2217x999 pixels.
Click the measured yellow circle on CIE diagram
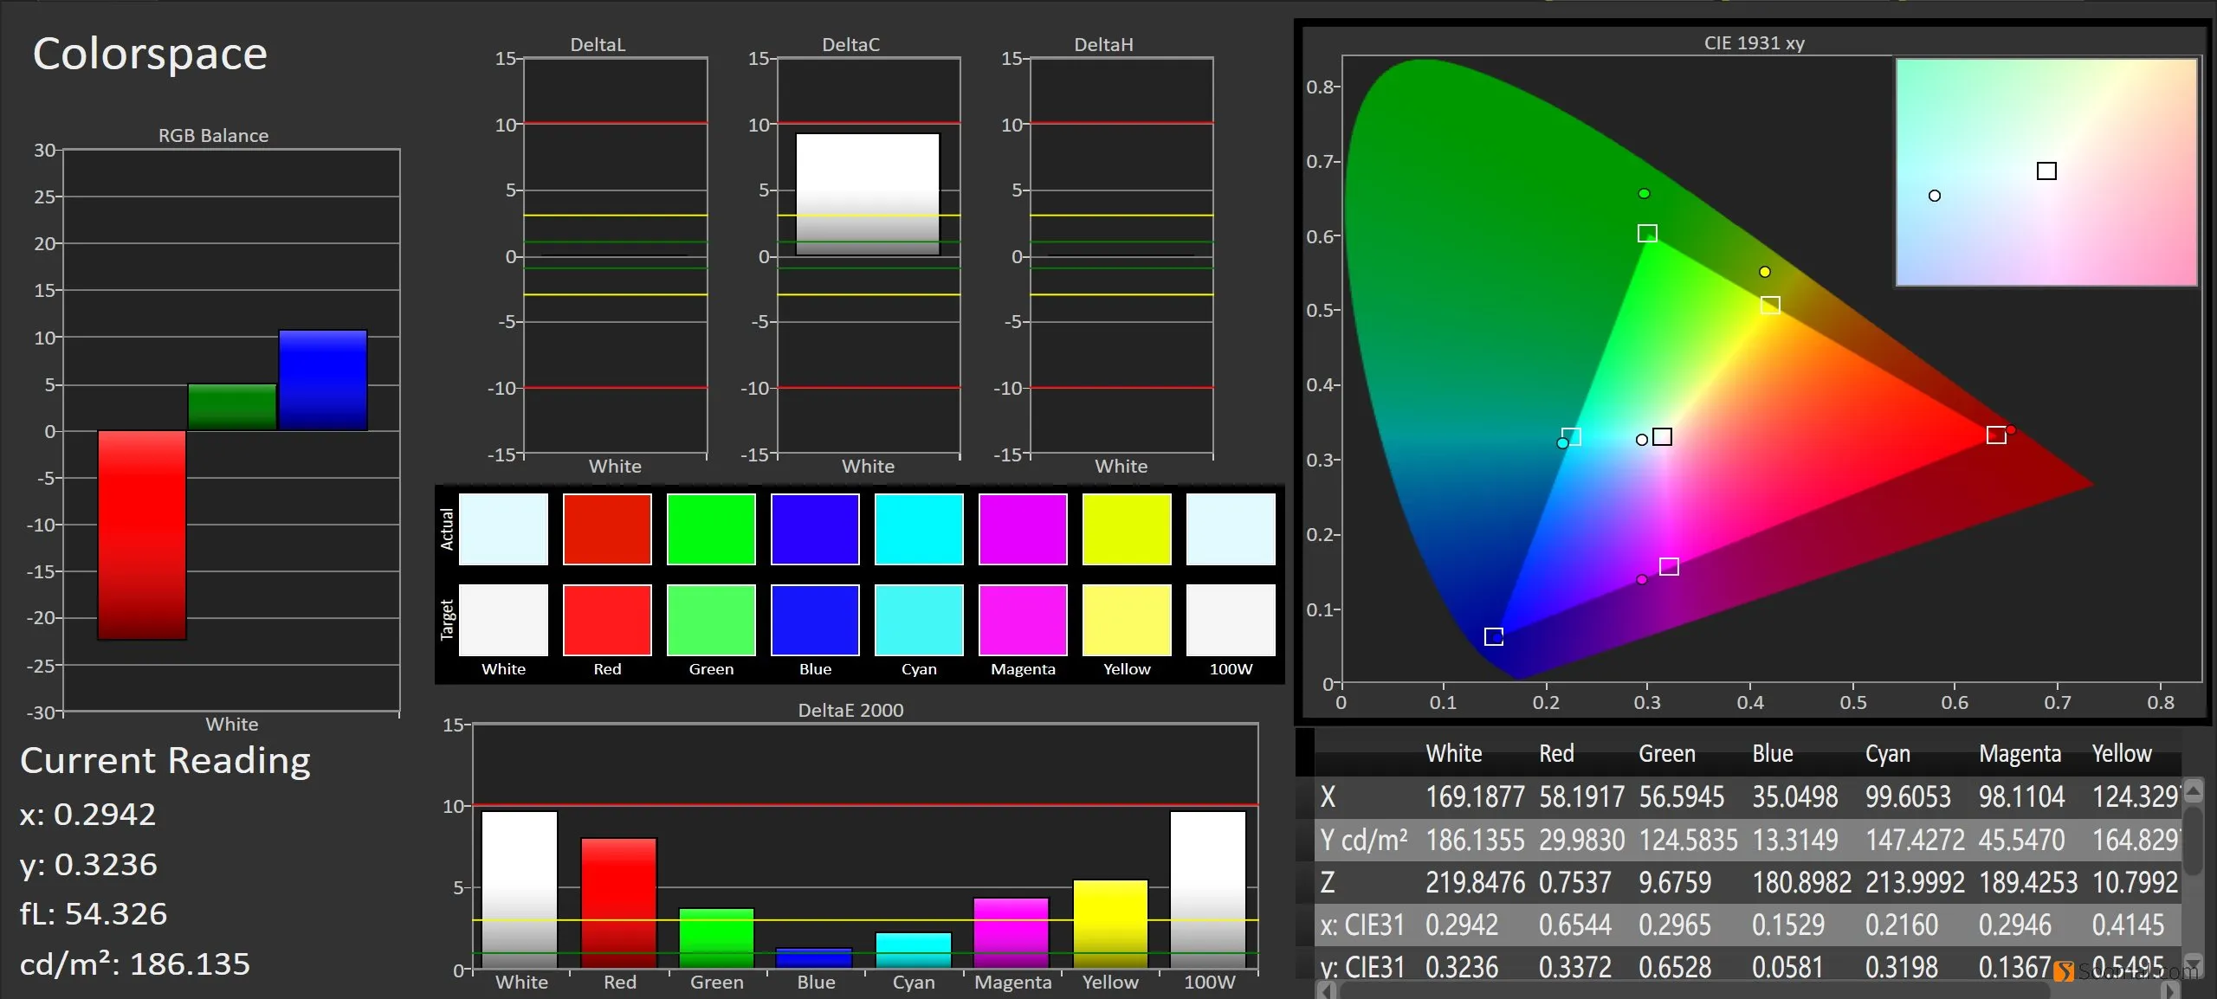1765,272
